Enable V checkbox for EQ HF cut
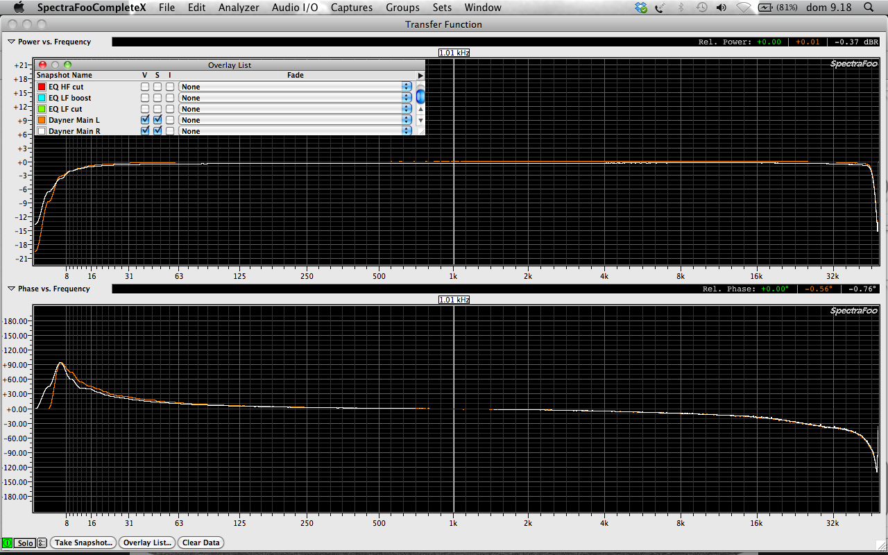Viewport: 888px width, 555px height. click(x=145, y=87)
